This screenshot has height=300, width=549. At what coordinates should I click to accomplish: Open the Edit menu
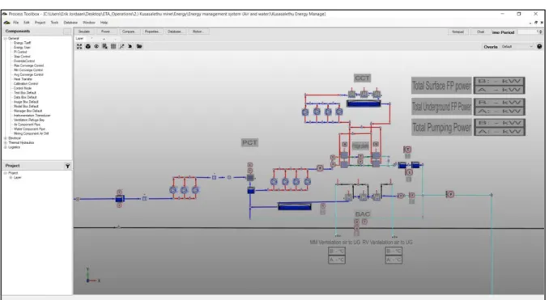click(26, 23)
